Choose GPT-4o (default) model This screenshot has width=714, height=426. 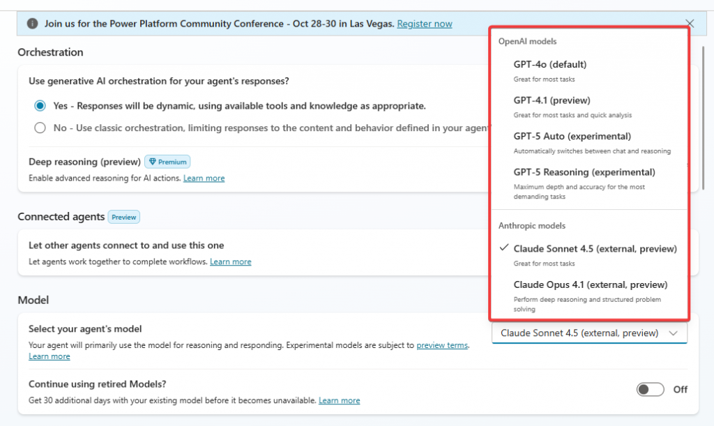click(589, 70)
